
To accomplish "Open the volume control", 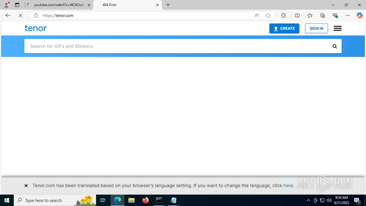I will click(329, 200).
